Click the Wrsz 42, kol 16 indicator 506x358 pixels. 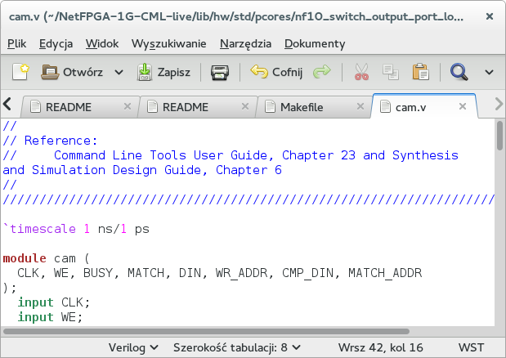pos(380,347)
